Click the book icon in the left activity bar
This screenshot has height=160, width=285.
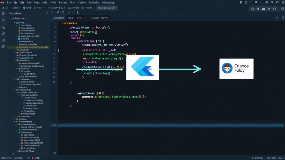[x=3, y=40]
